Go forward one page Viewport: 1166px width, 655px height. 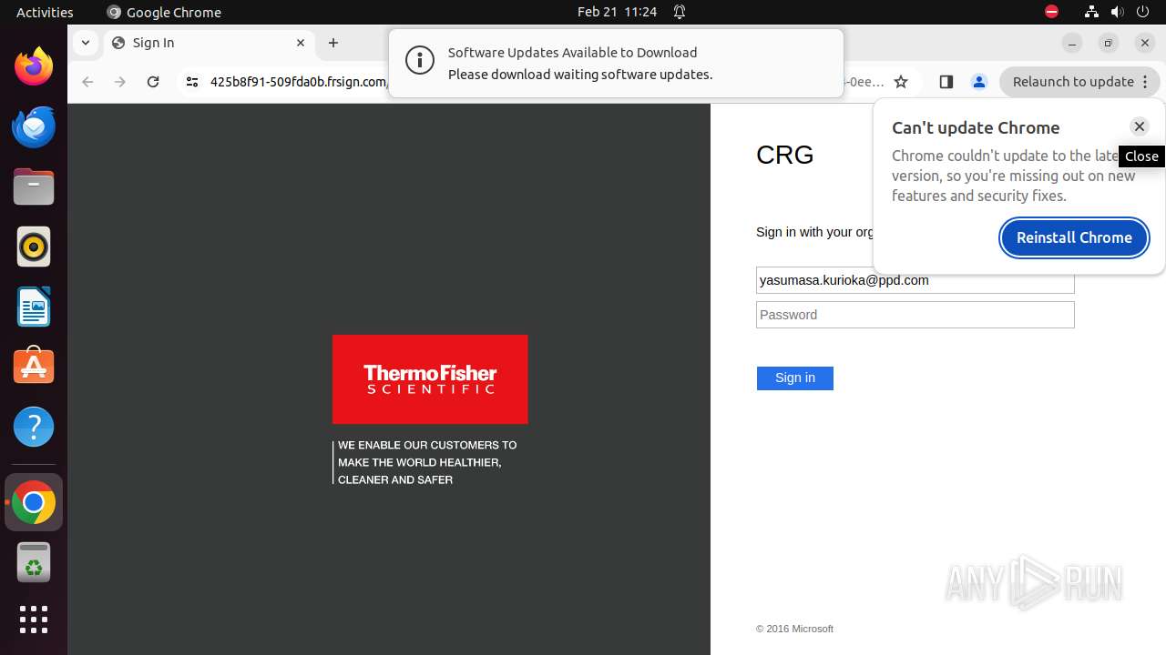coord(120,82)
